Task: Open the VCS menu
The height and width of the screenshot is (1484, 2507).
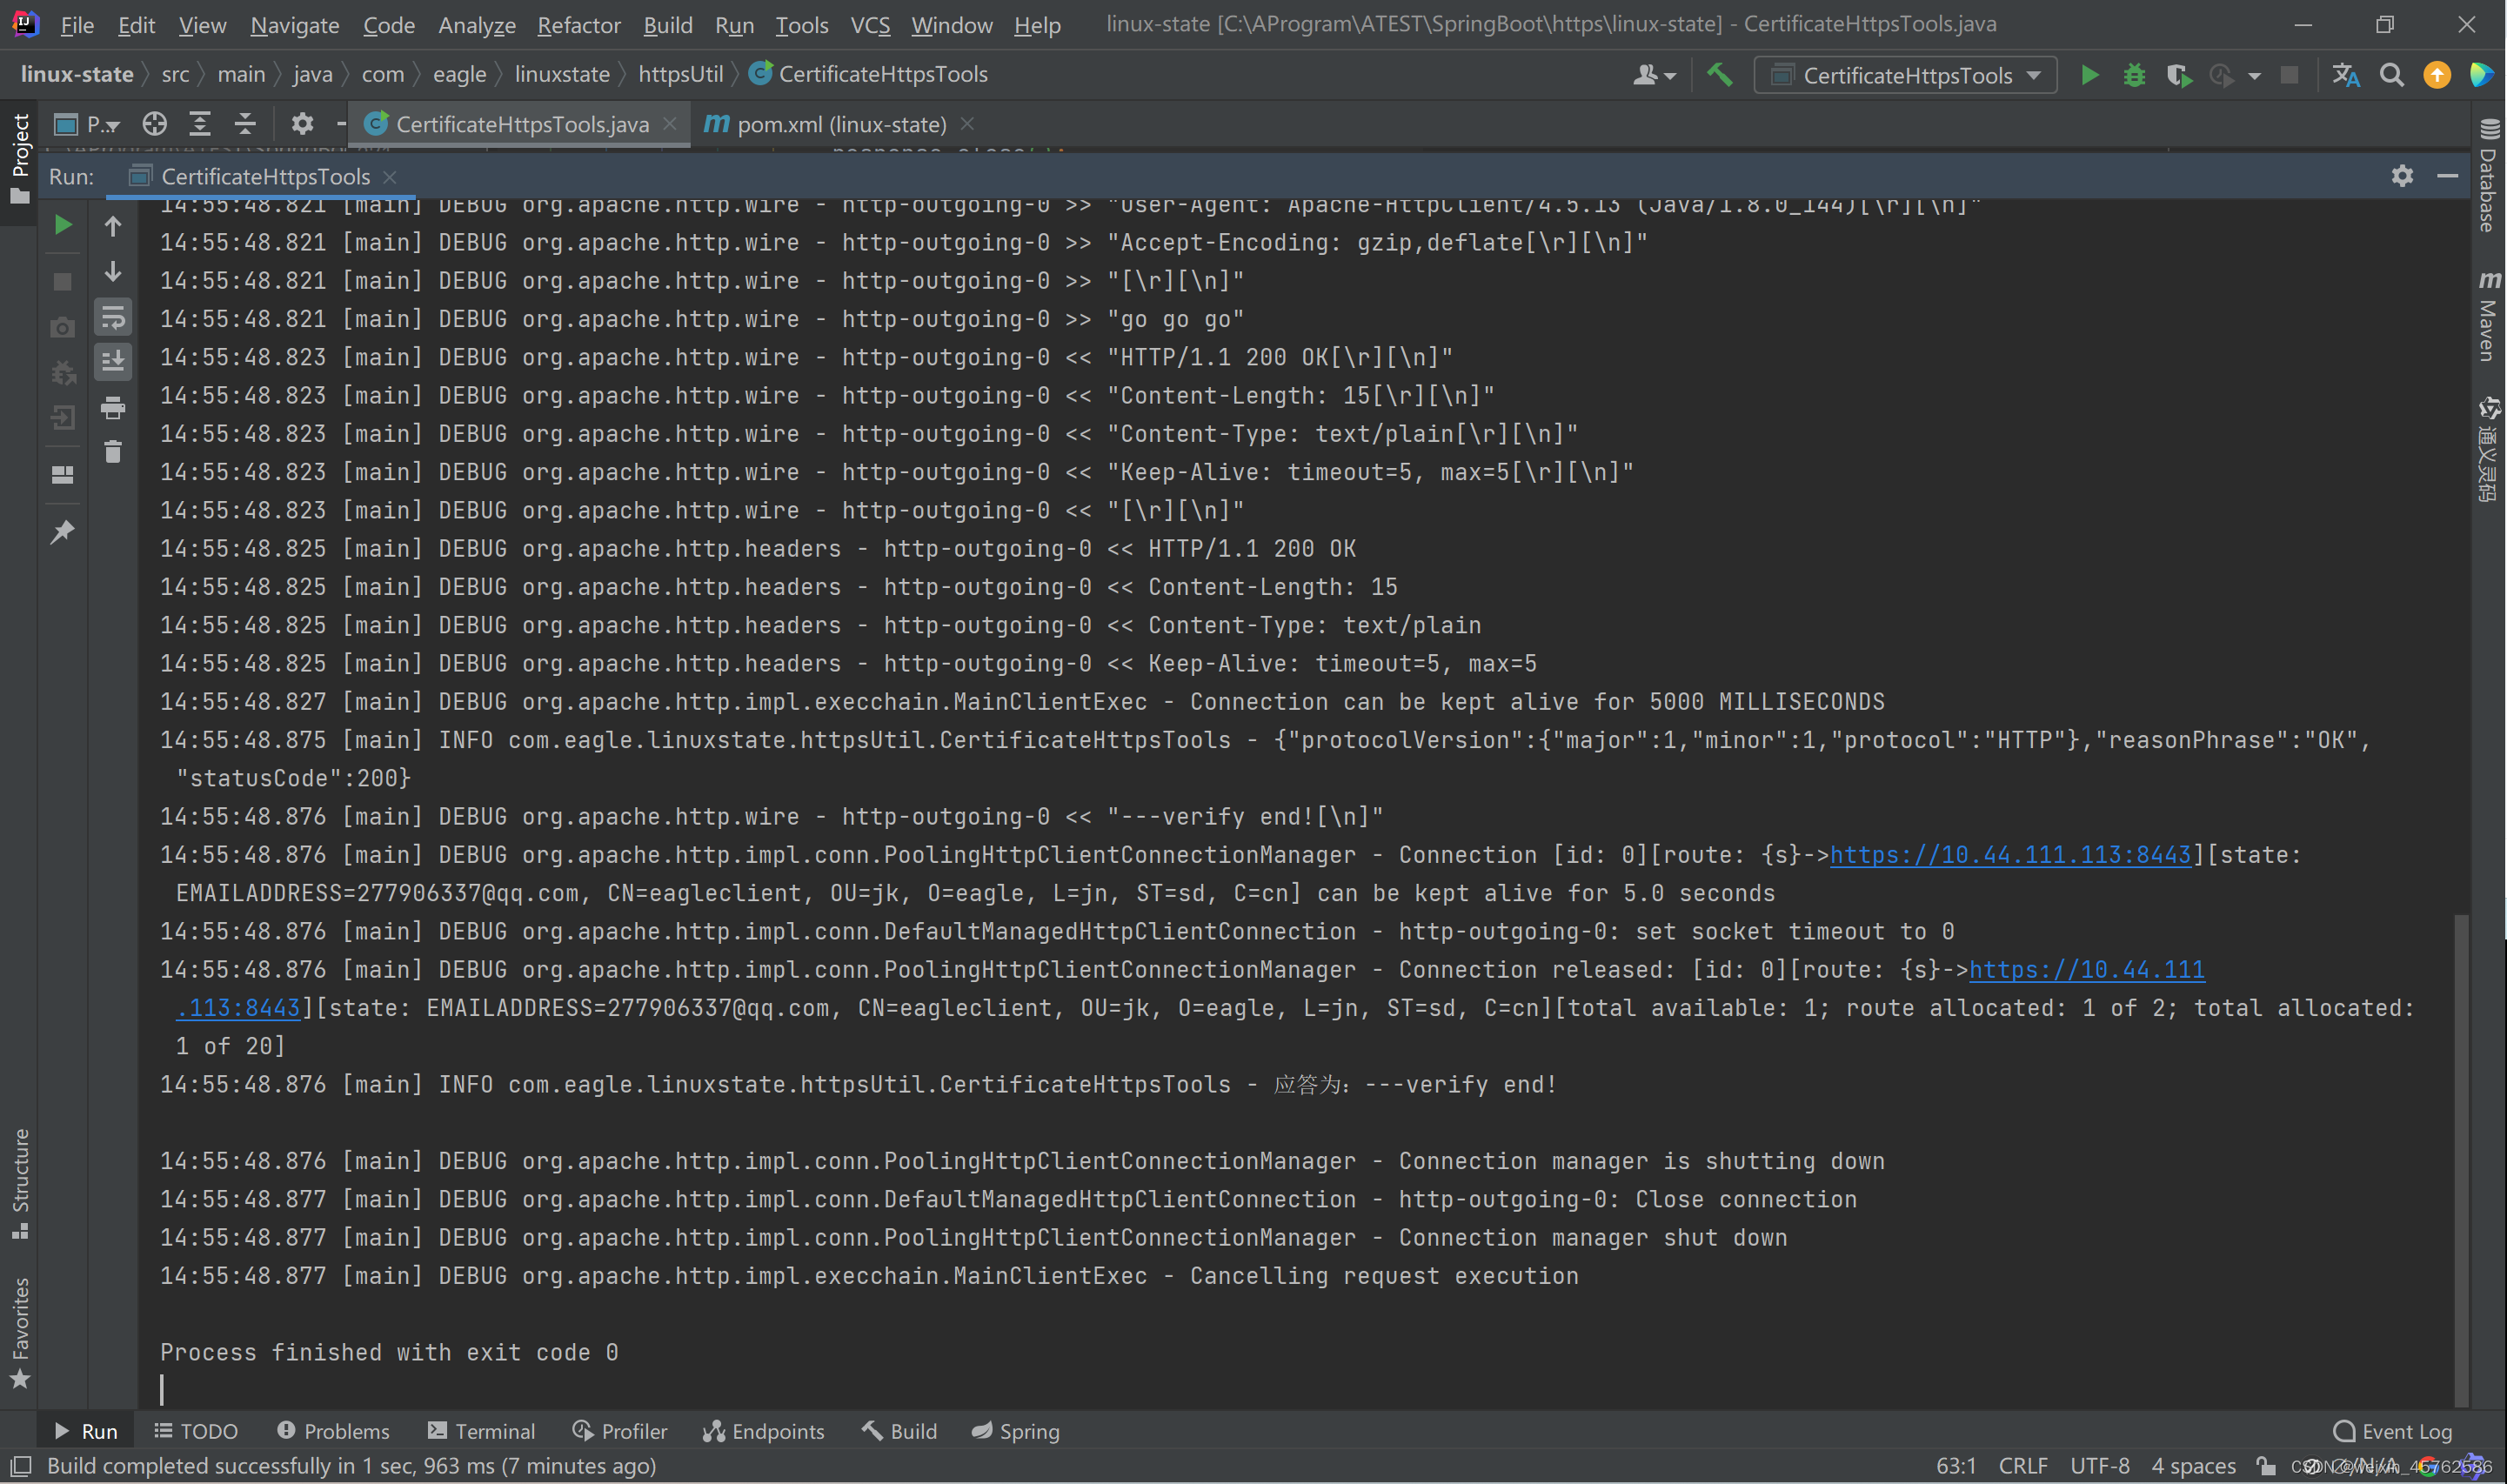Action: coord(869,24)
